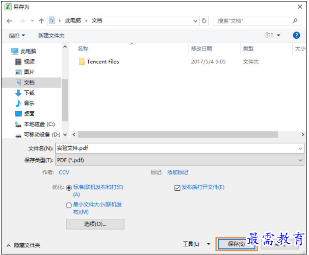Select 此电脑 in the address breadcrumb
Screen dimensions: 309x255
pyautogui.click(x=73, y=20)
